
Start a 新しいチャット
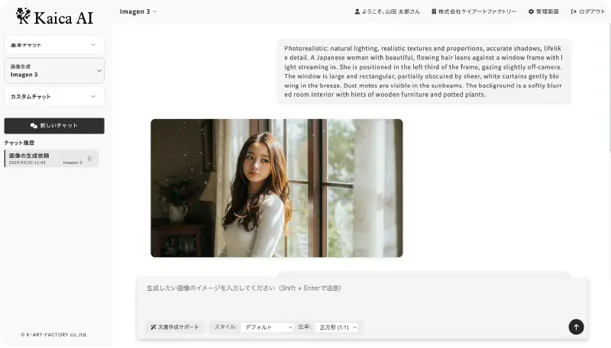pos(54,126)
